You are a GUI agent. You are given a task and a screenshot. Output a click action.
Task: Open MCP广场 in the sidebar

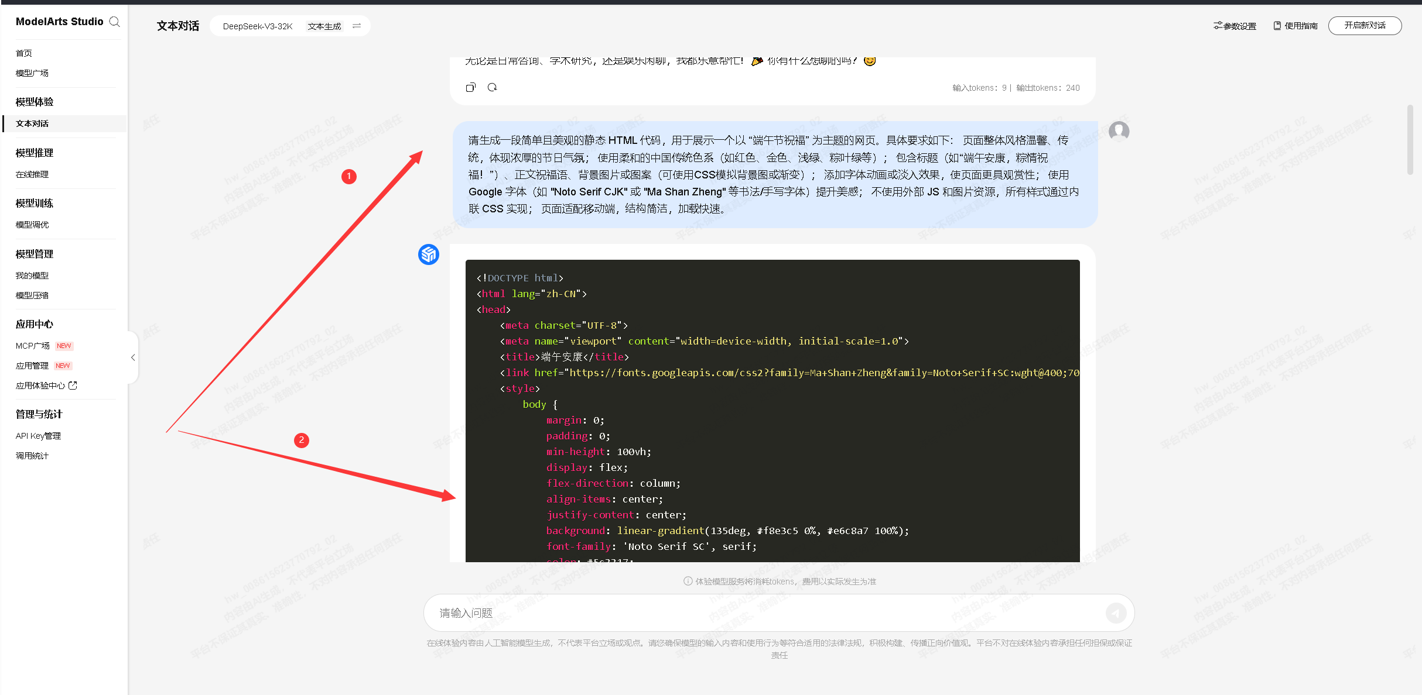(x=33, y=346)
